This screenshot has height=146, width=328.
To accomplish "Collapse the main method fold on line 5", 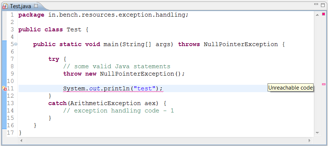I will pyautogui.click(x=16, y=44).
